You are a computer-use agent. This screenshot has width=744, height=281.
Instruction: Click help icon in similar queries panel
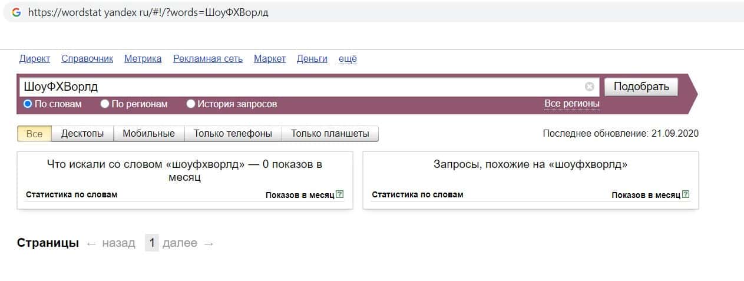pos(686,194)
